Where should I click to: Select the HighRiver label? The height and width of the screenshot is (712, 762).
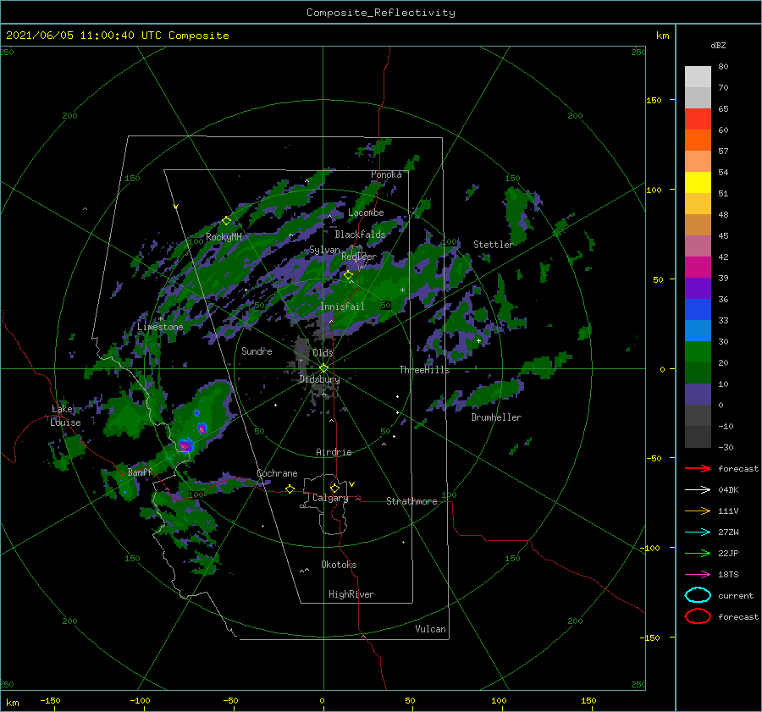pos(351,594)
